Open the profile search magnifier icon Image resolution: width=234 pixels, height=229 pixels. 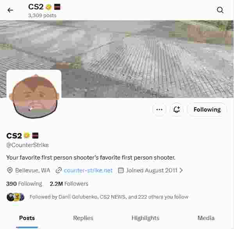pos(220,10)
